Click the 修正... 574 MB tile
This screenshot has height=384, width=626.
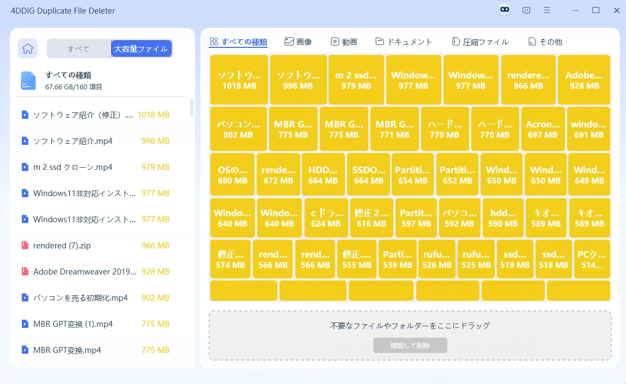pos(230,259)
